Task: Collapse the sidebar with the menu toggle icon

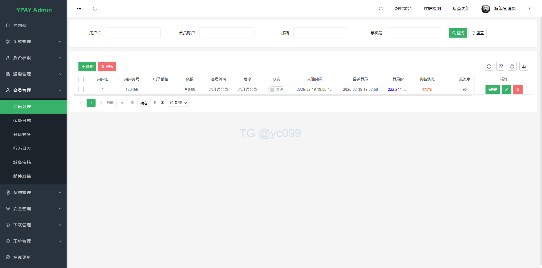Action: tap(78, 8)
